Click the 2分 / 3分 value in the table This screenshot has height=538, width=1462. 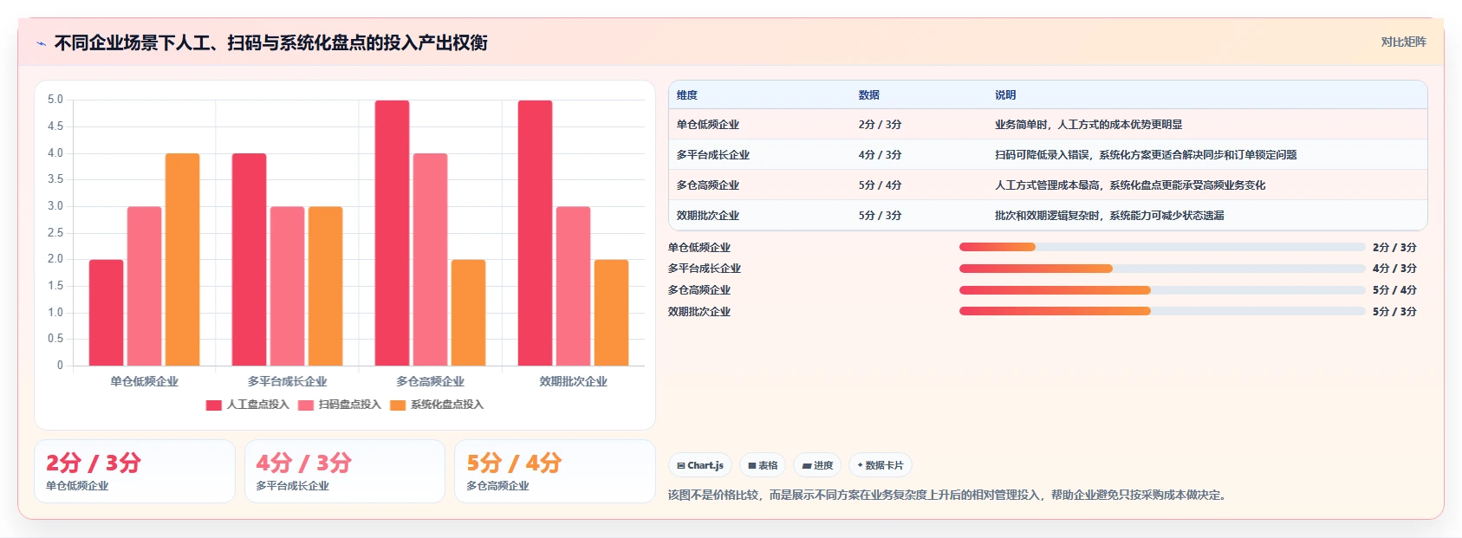pos(880,125)
